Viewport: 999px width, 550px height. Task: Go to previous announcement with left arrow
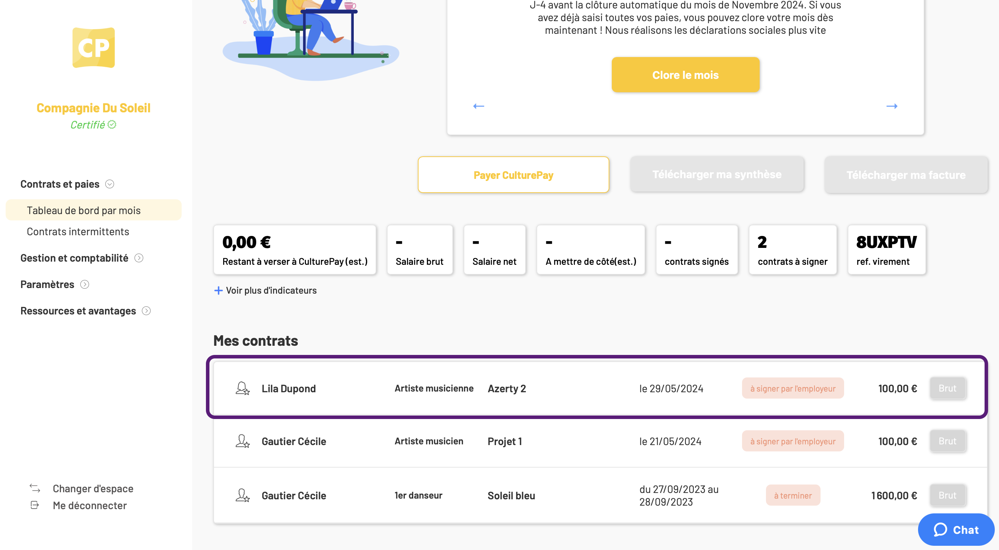point(479,106)
